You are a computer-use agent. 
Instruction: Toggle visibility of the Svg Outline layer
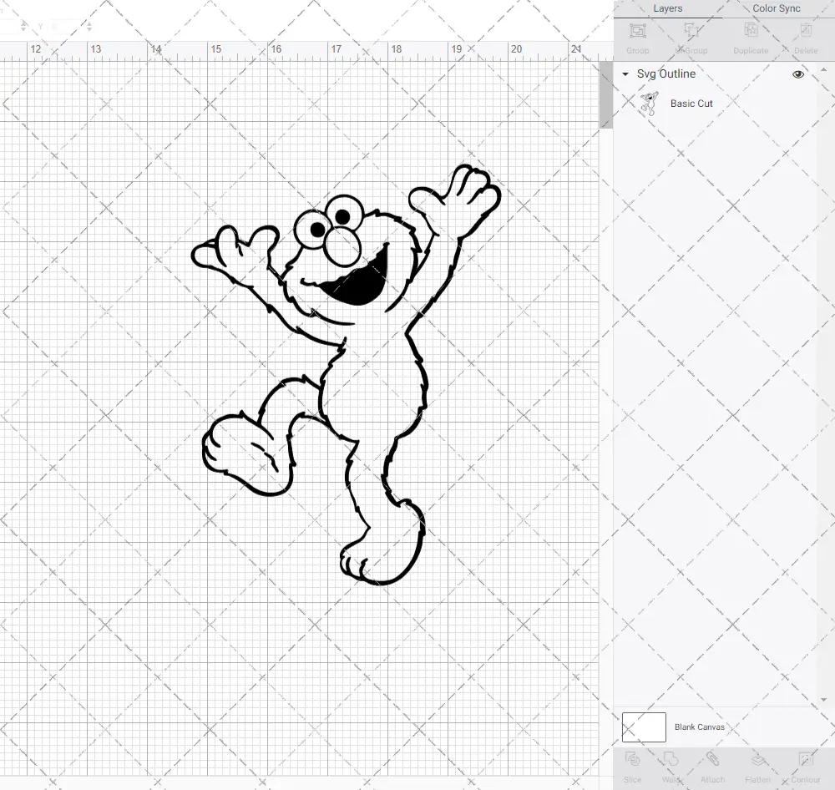tap(797, 73)
